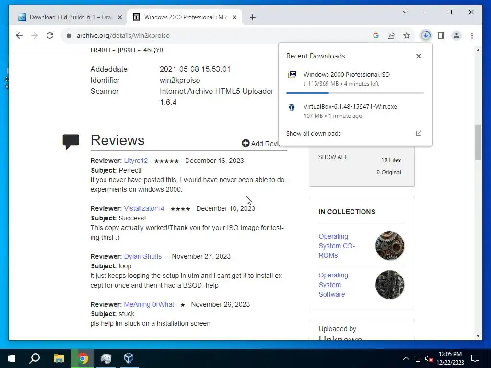Click the Windows 2000 Professional.ISO file icon
The height and width of the screenshot is (368, 491).
coord(292,75)
